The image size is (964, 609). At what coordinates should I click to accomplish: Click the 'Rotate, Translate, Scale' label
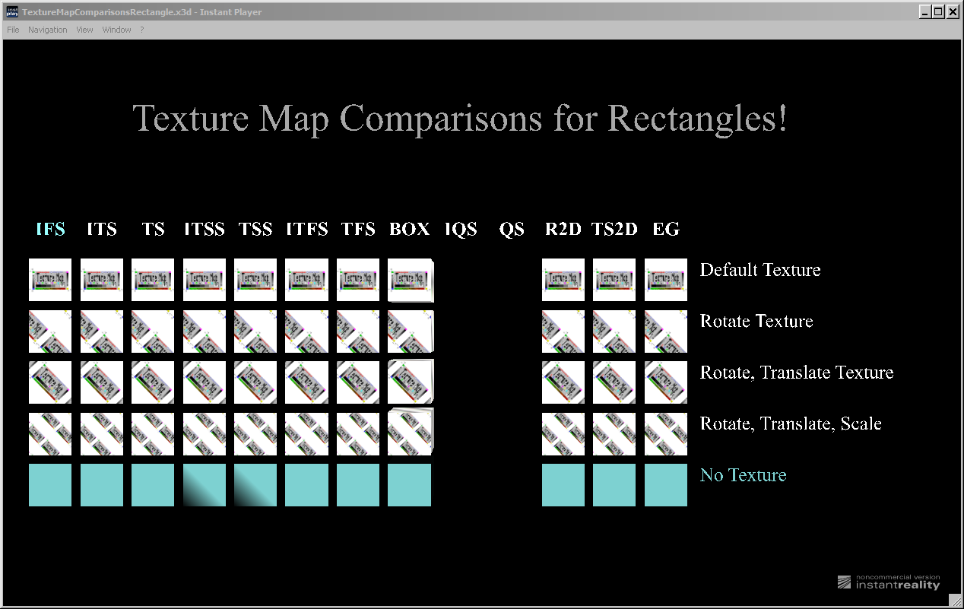[x=790, y=423]
